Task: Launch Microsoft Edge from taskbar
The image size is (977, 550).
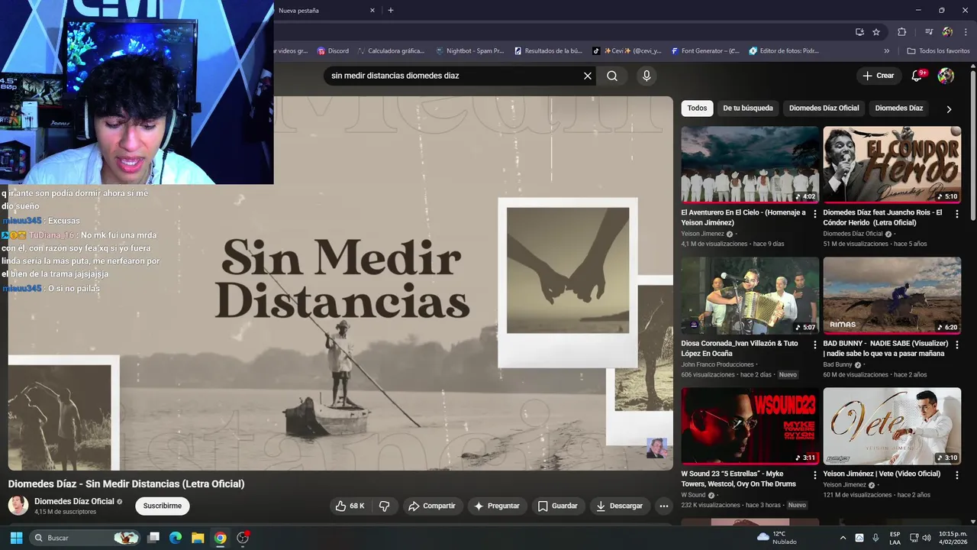Action: pos(176,538)
